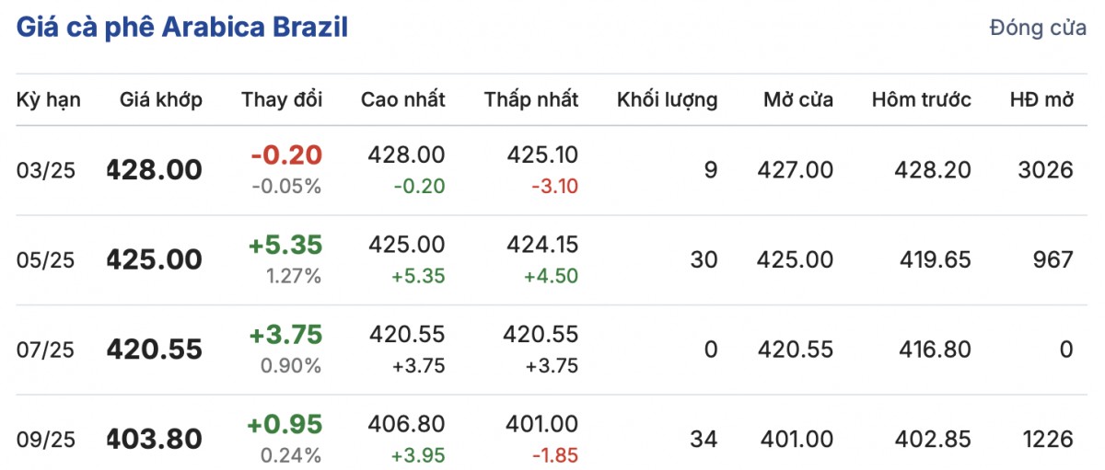Screen dimensions: 1105x470
Task: Click the "Đóng cửa" status label
Action: [x=1038, y=28]
